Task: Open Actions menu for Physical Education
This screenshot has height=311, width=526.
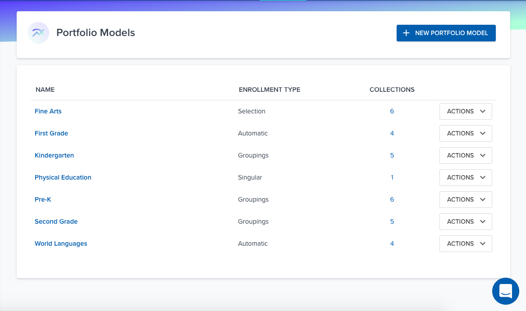Action: click(466, 177)
